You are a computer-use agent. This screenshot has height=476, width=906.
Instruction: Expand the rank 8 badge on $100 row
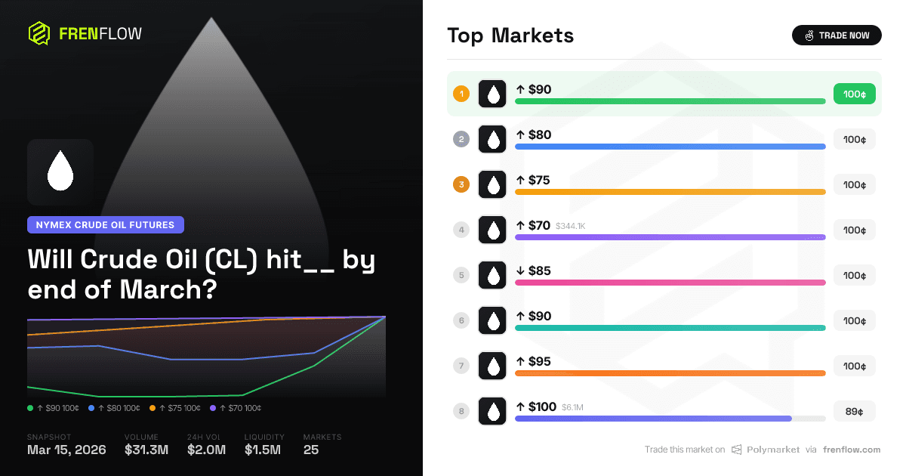pos(461,411)
